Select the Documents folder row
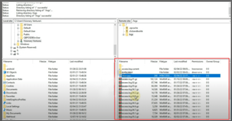 pyautogui.click(x=58, y=89)
